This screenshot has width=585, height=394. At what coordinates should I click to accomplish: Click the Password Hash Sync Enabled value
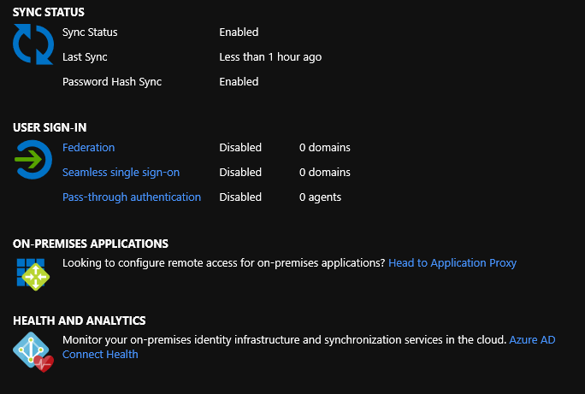pyautogui.click(x=239, y=82)
